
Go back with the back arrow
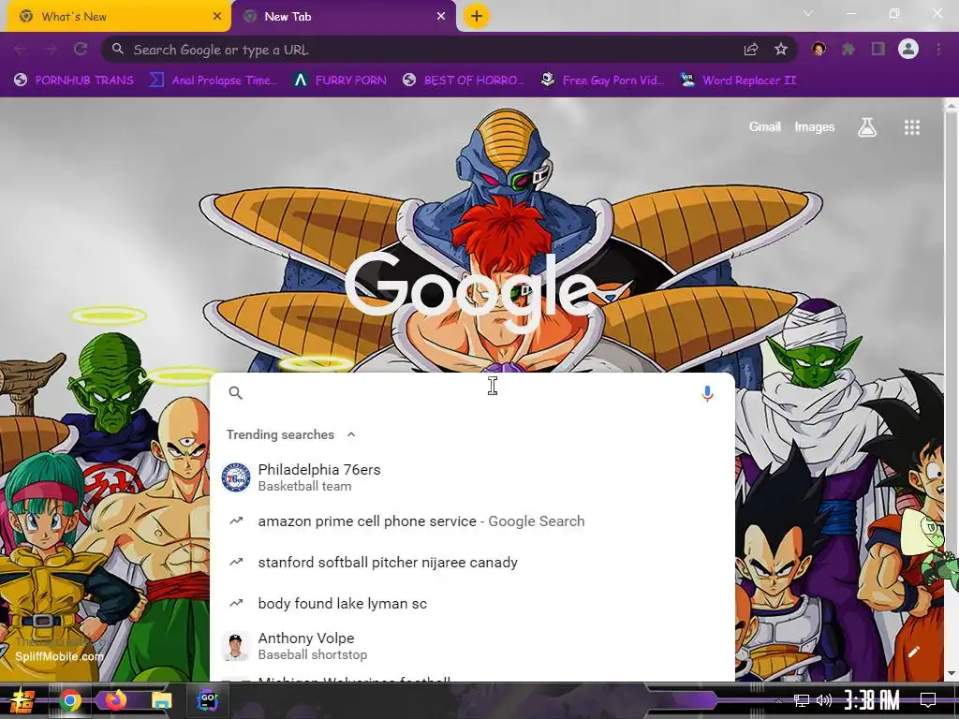(21, 50)
